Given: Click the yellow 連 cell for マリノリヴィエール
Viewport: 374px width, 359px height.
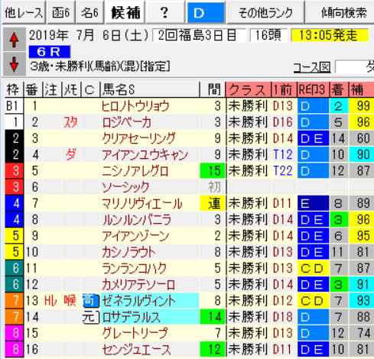Looking at the screenshot, I should tap(213, 203).
